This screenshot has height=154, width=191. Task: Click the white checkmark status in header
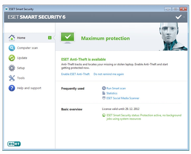pos(179,17)
